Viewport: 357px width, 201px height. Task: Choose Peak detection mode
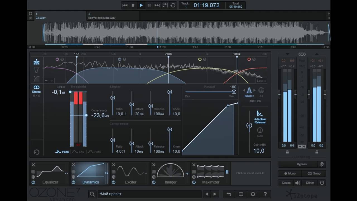point(62,152)
